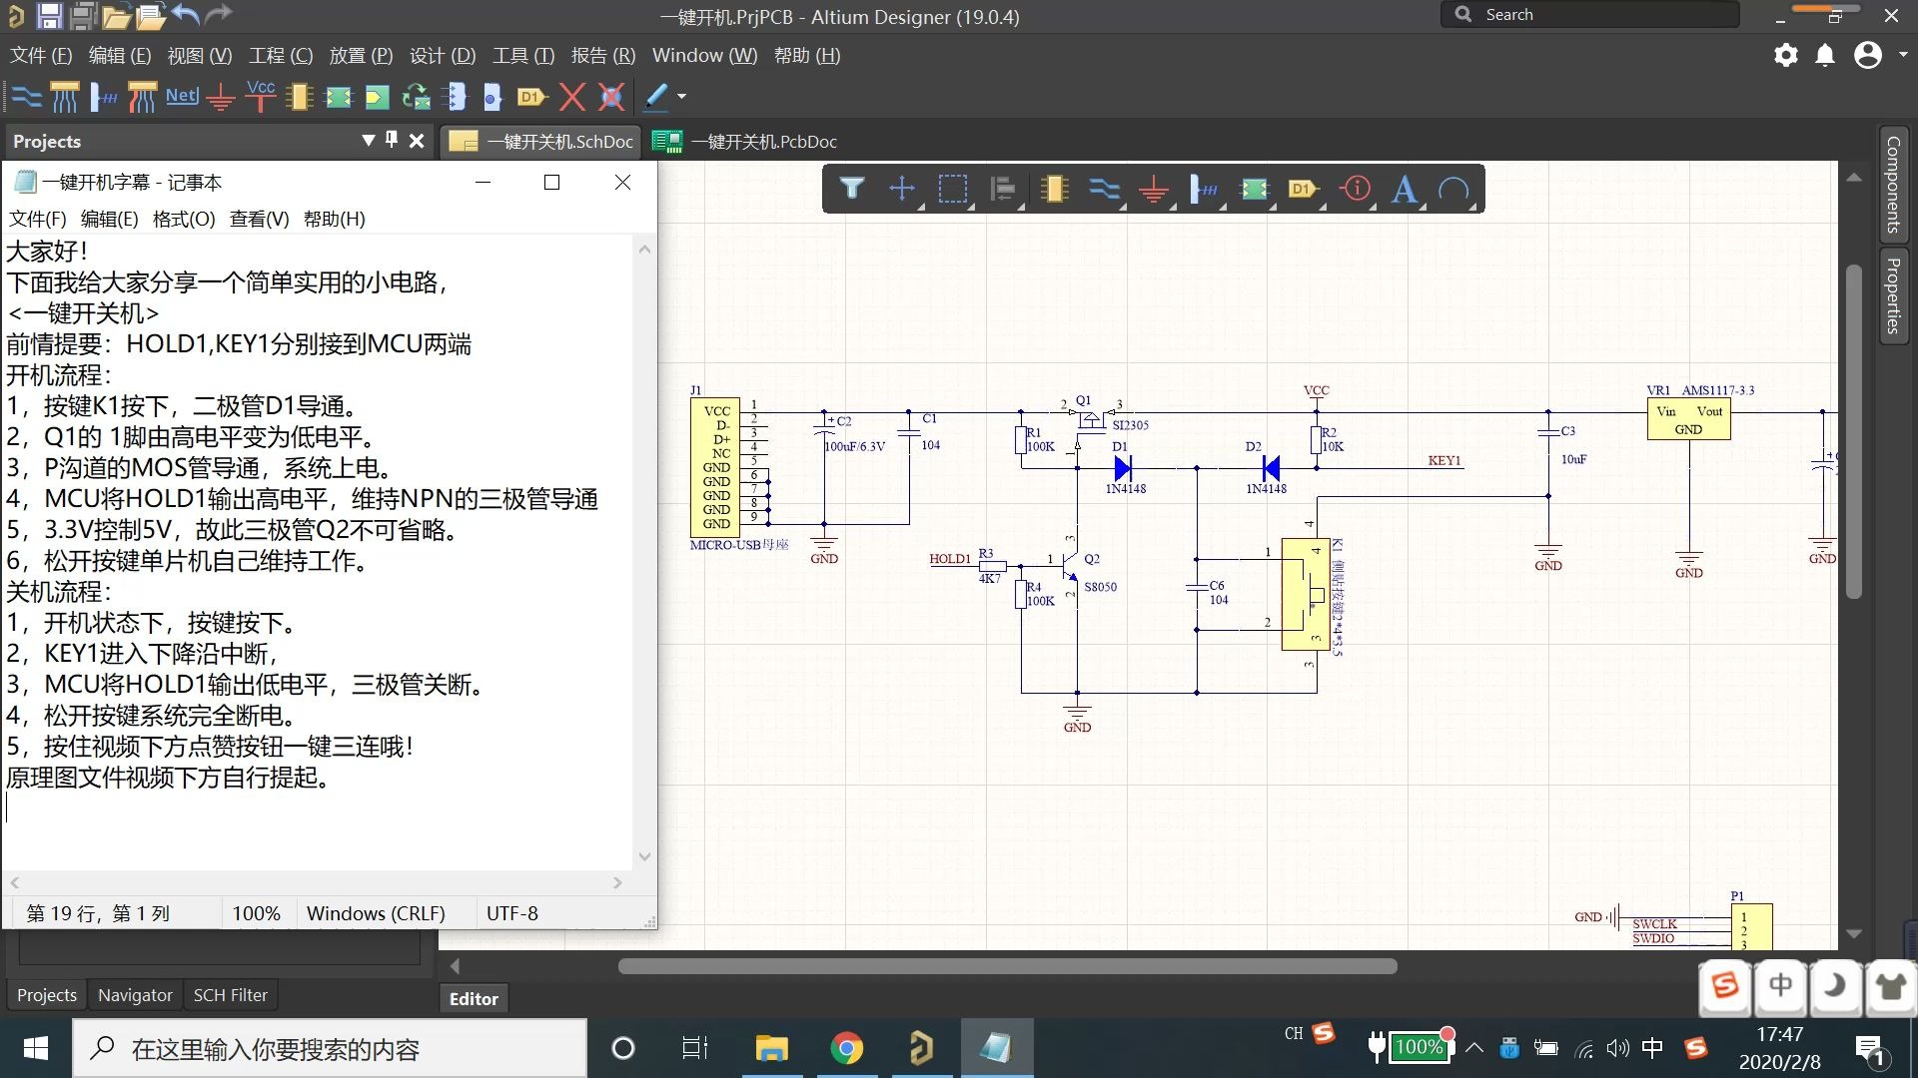The width and height of the screenshot is (1918, 1078).
Task: Click the wire tool in active bar
Action: click(x=1104, y=188)
